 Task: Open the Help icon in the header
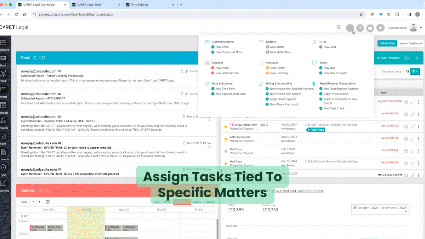point(360,27)
